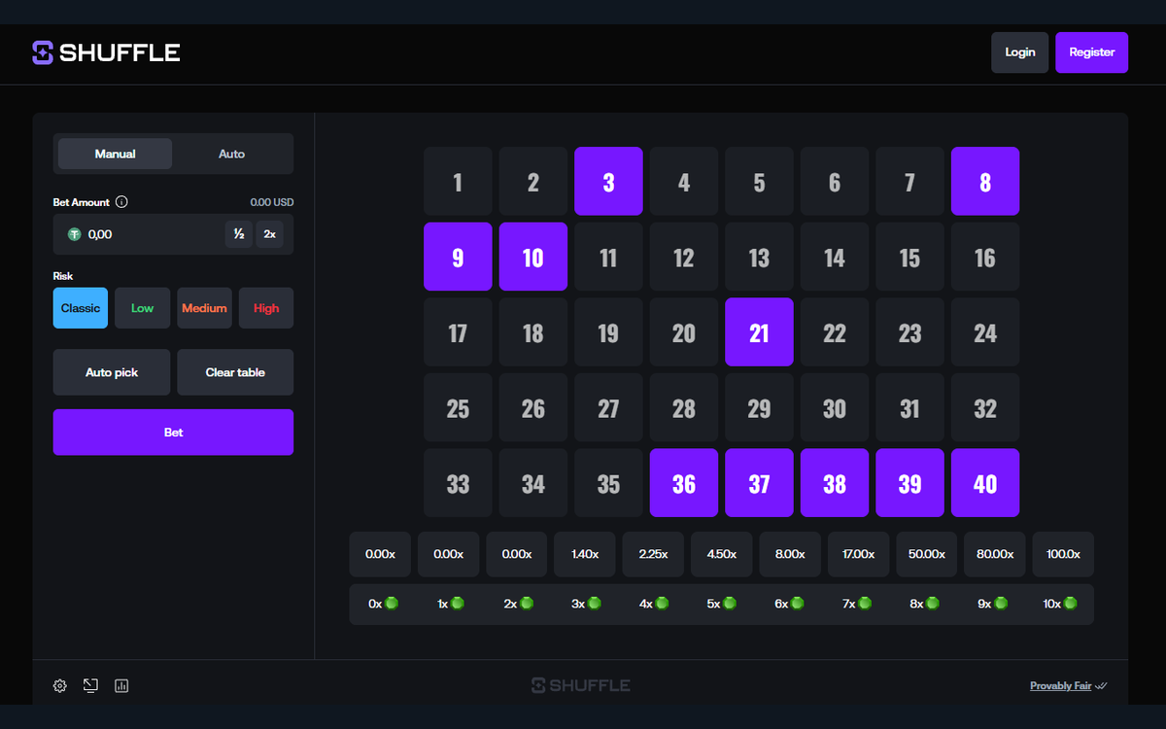Screen dimensions: 1166x729
Task: Select tile number 30
Action: click(x=835, y=407)
